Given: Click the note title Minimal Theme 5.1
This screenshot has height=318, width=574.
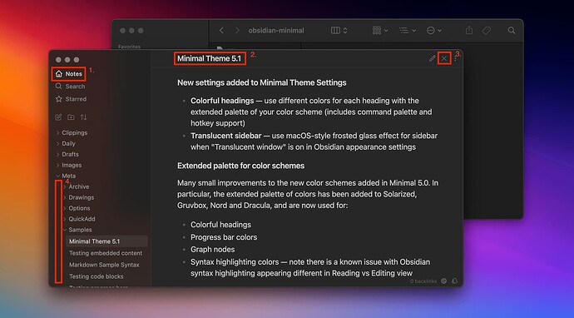Looking at the screenshot, I should click(210, 58).
